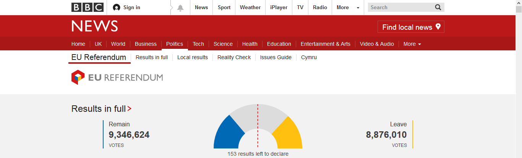522x158 pixels.
Task: Click the Find local news button
Action: tap(411, 27)
